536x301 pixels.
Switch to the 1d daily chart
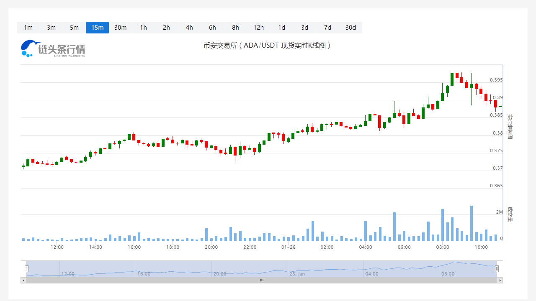[x=281, y=28]
